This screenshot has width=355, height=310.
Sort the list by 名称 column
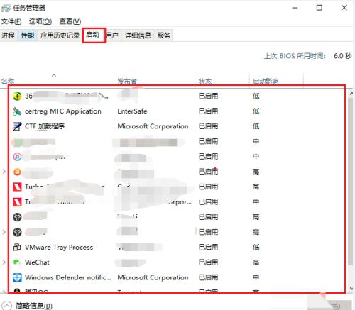tap(8, 82)
